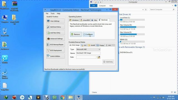This screenshot has width=178, height=100.
Task: Click the Search Computer box
Action: point(162,9)
